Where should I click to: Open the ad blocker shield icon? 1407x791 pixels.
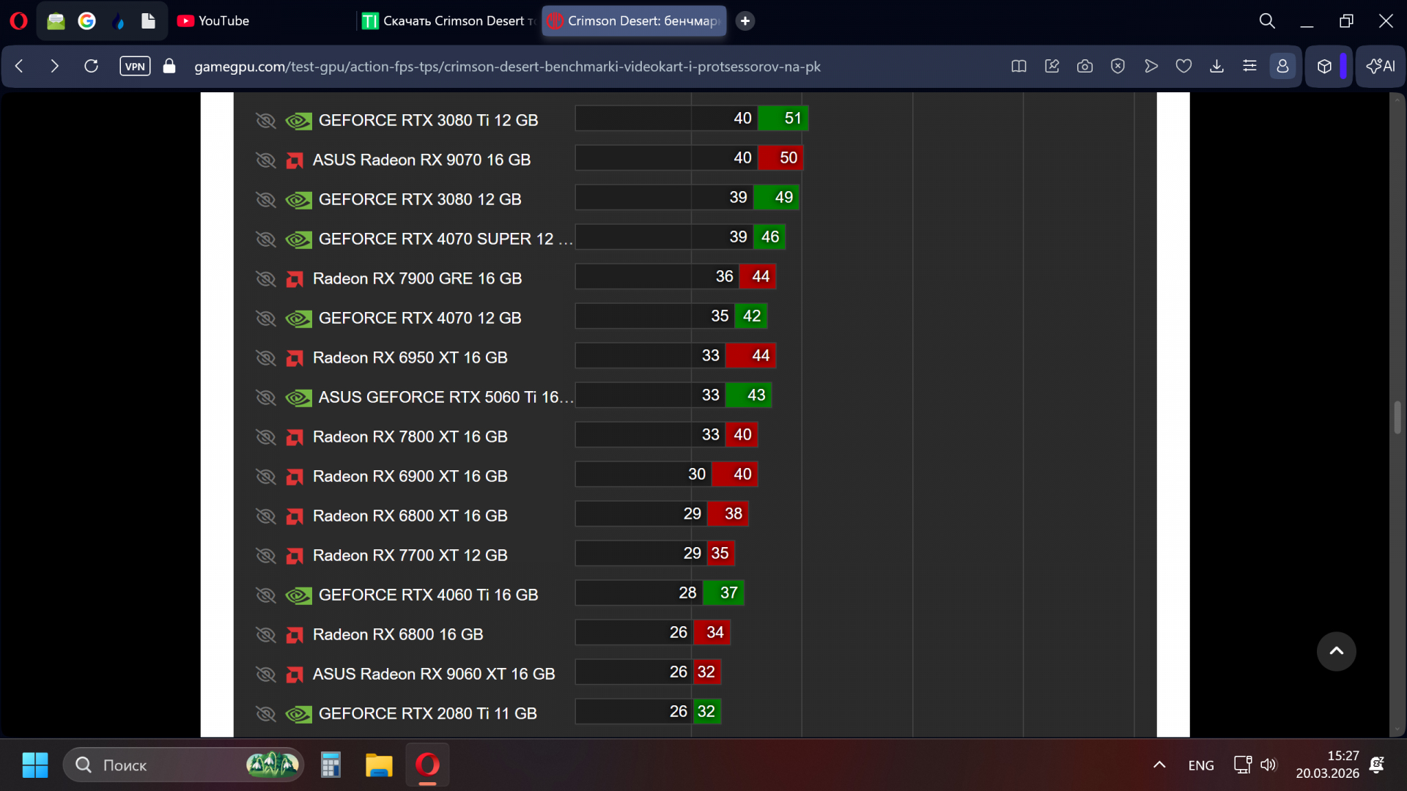tap(1118, 67)
